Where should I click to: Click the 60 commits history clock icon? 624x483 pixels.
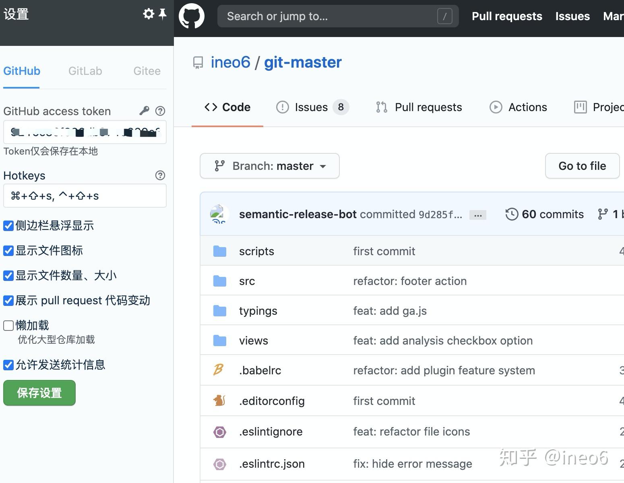(x=511, y=214)
